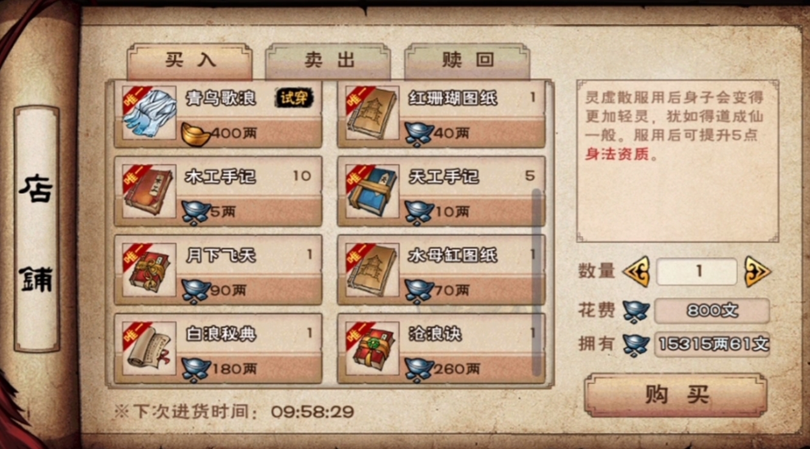Decrease quantity with the left arrow

pos(636,272)
